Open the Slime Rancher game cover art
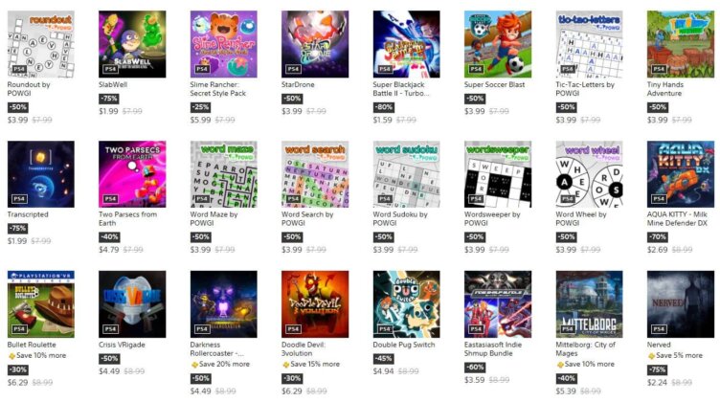Screen dimensions: 720x402 click(223, 44)
